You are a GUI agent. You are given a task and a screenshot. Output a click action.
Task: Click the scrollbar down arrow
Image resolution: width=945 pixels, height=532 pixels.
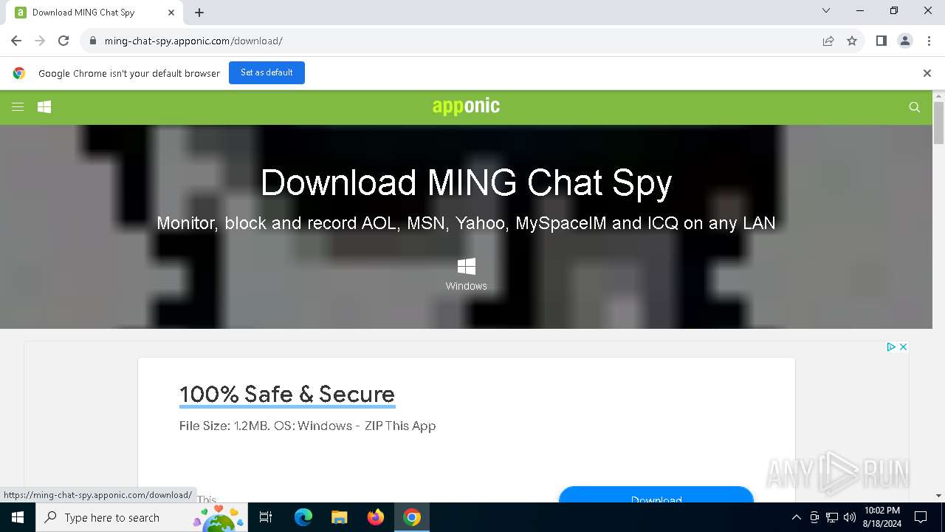point(938,496)
